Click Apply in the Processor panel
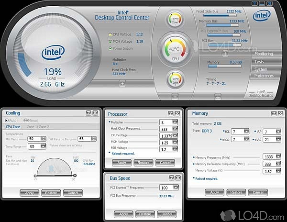Image resolution: width=287 pixels, height=222 pixels. 121,163
